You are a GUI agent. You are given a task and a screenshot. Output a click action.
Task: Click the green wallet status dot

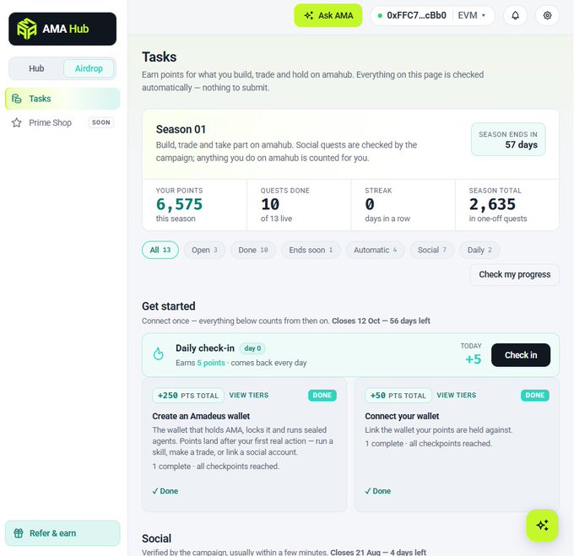pyautogui.click(x=380, y=16)
